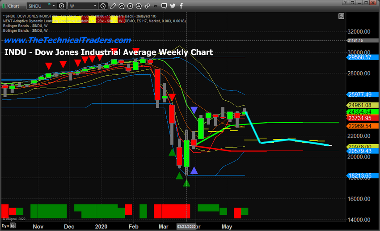
Task: Click the blue upward triangle signal marker
Action: click(194, 171)
